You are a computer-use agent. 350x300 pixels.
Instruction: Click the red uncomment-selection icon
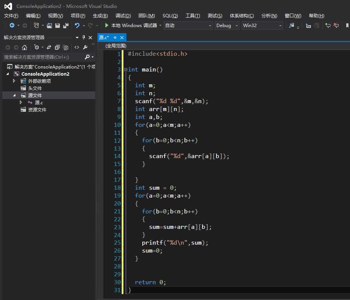point(336,26)
